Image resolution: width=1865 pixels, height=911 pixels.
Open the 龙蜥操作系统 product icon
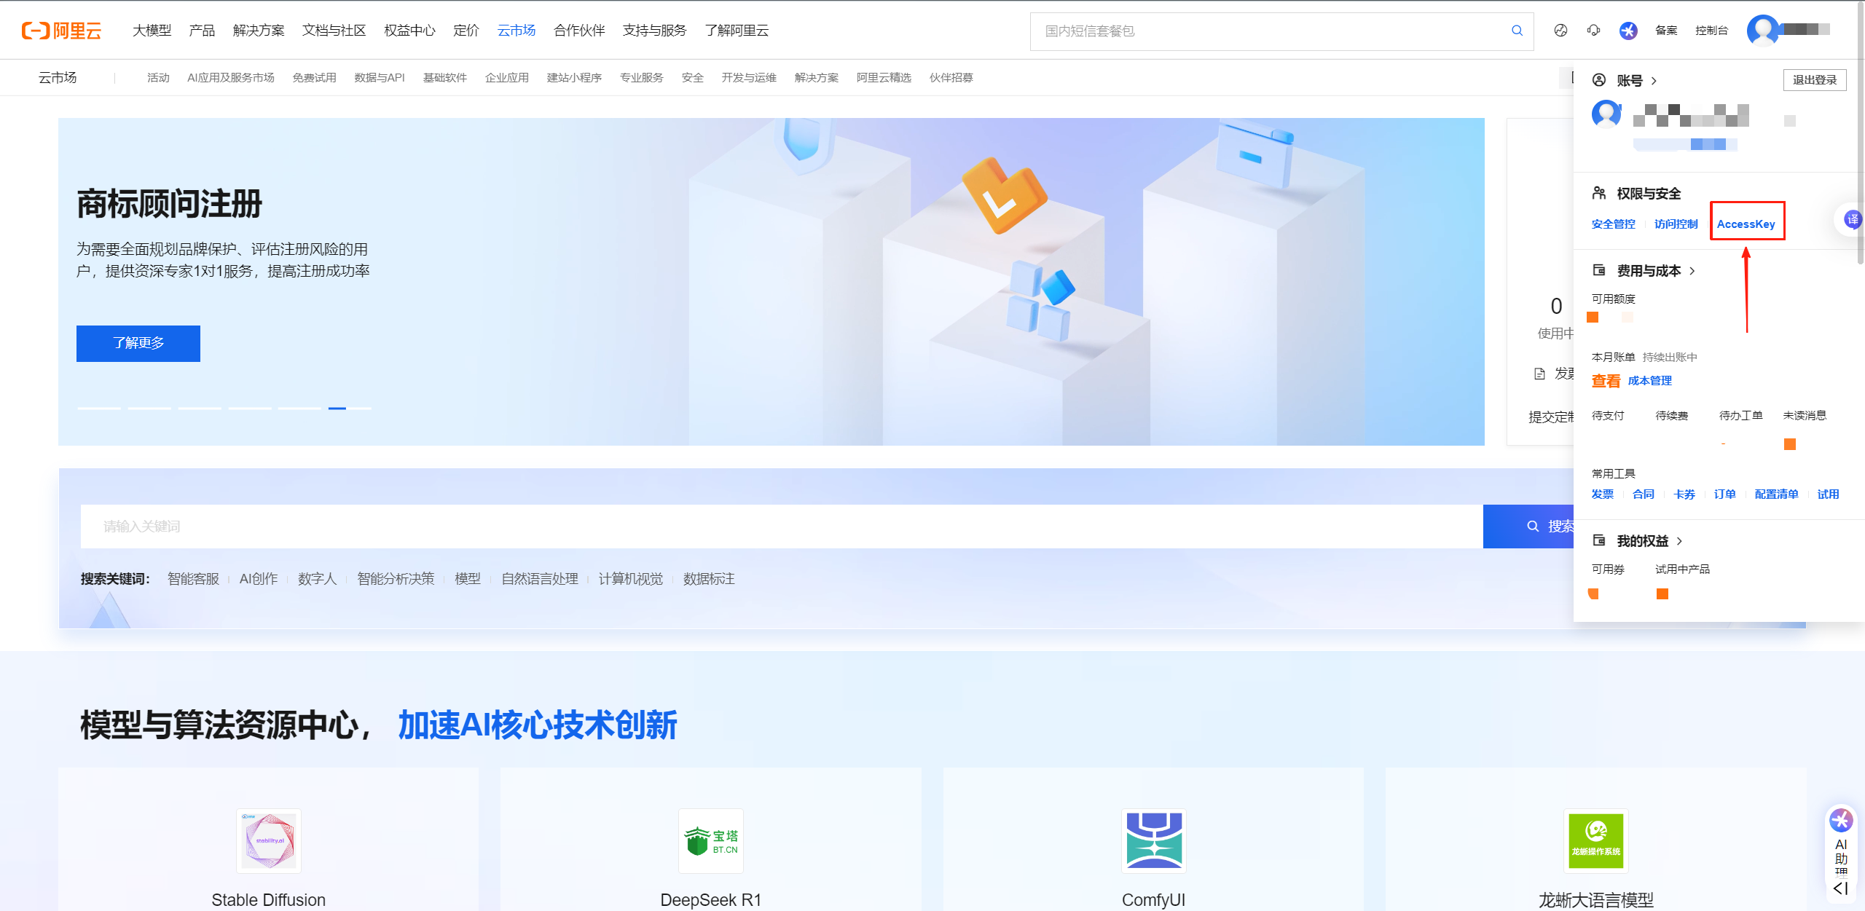[x=1596, y=841]
